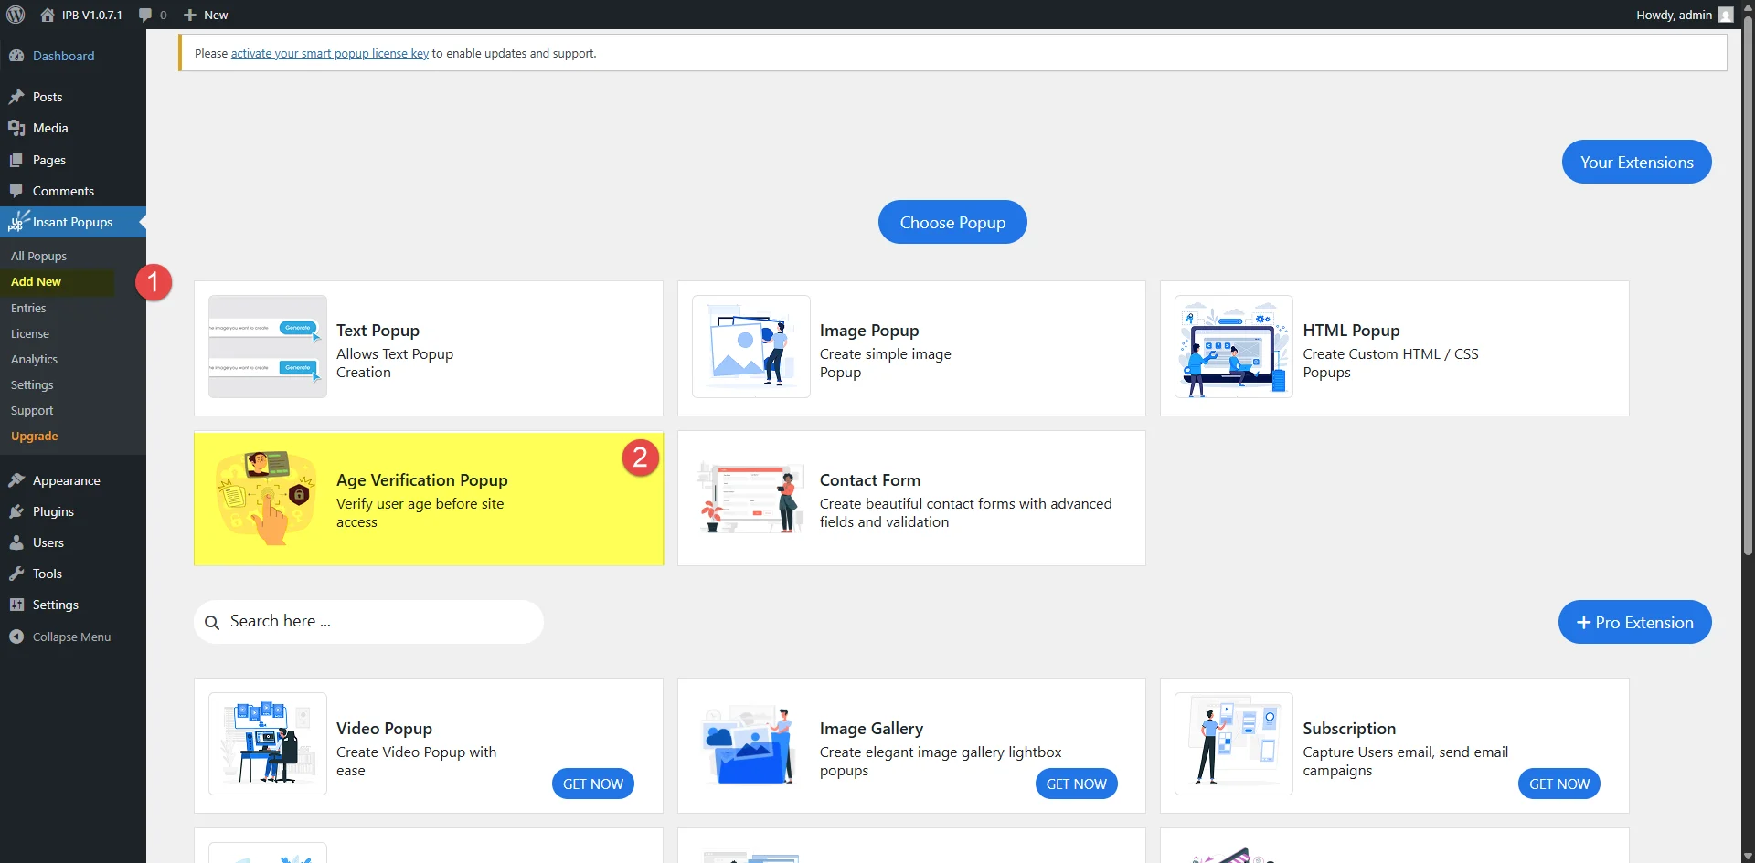Click the Image Popup title
Image resolution: width=1755 pixels, height=863 pixels.
pos(869,331)
